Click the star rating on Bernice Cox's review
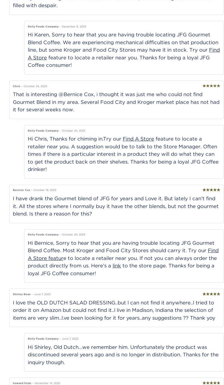Screen dimensions: 224x385 coord(211,190)
